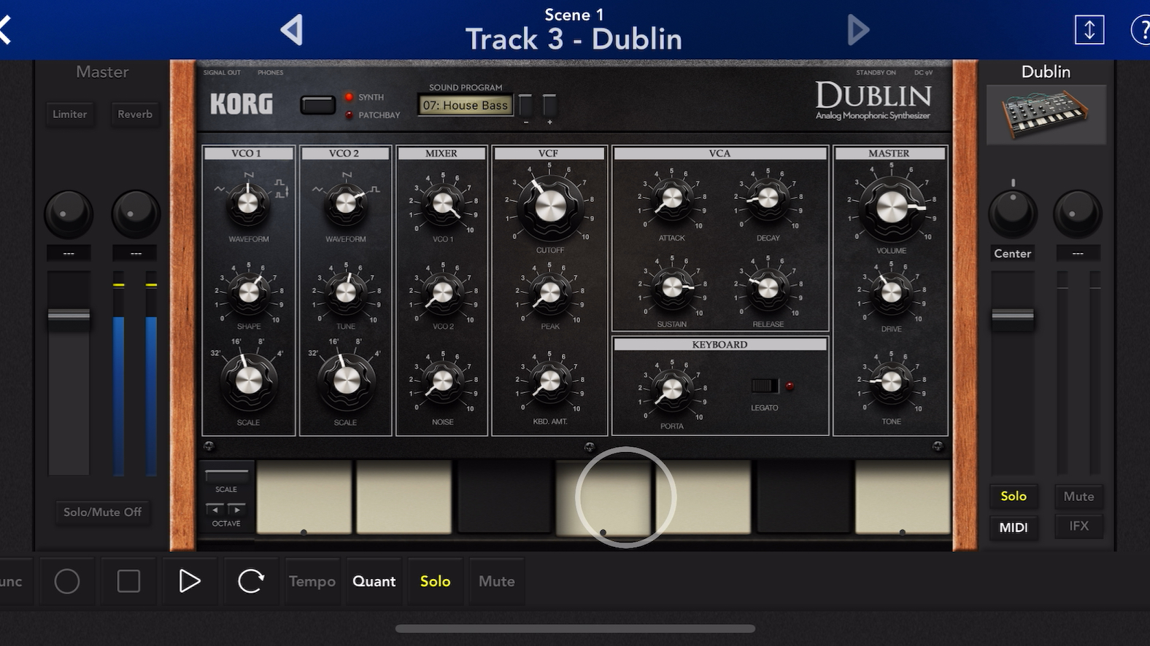
Task: Click the VCO 1 SCALE knob
Action: pos(248,379)
